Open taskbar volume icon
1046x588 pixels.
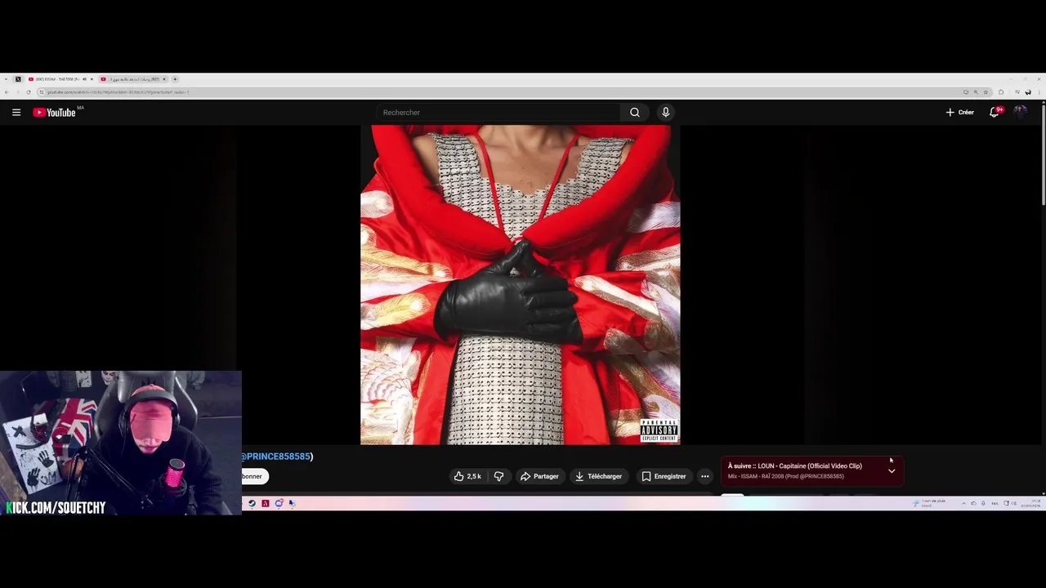pos(1014,503)
